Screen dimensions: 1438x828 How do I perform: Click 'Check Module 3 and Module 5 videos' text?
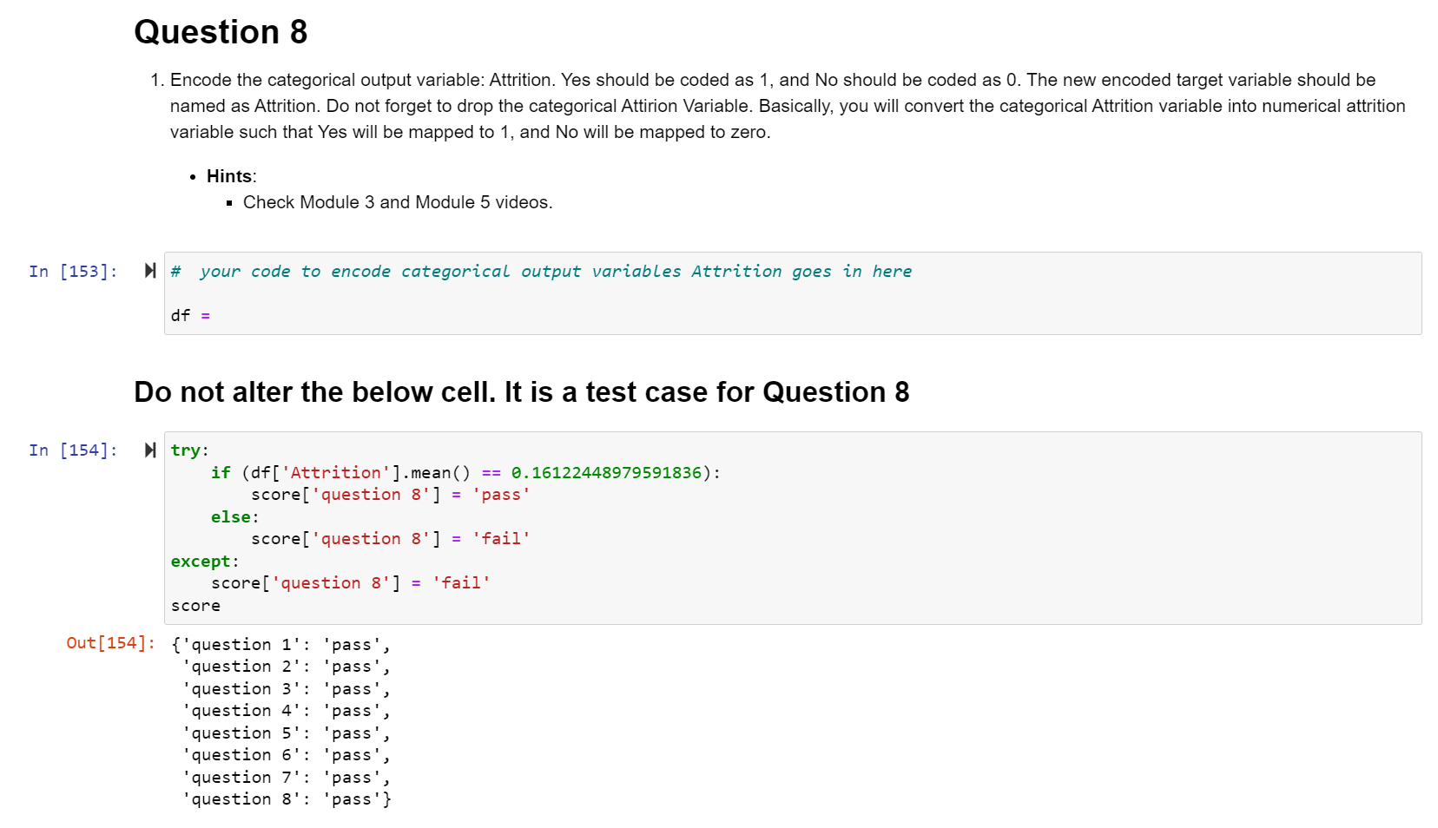[397, 202]
